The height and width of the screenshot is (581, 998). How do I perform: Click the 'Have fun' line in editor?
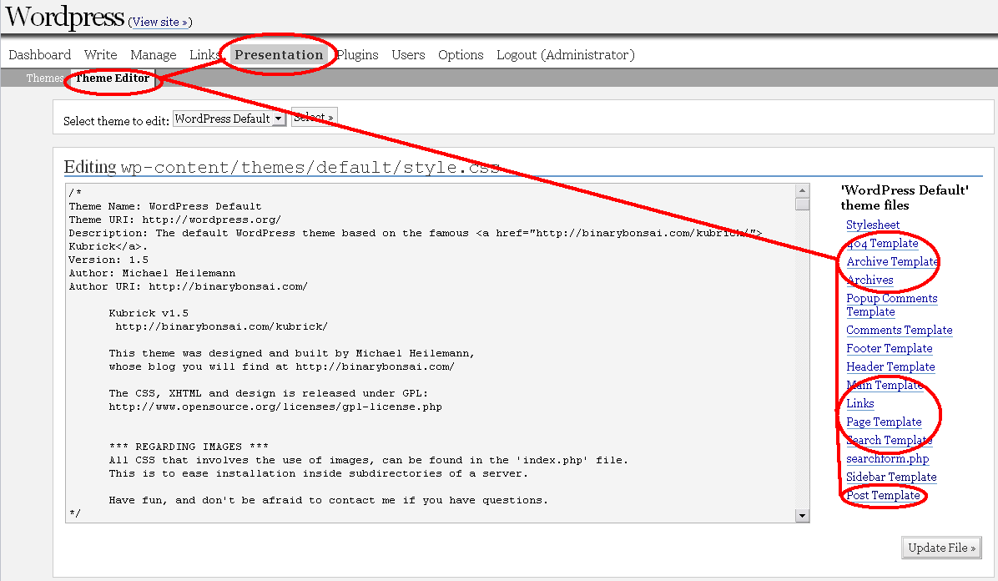(x=328, y=500)
